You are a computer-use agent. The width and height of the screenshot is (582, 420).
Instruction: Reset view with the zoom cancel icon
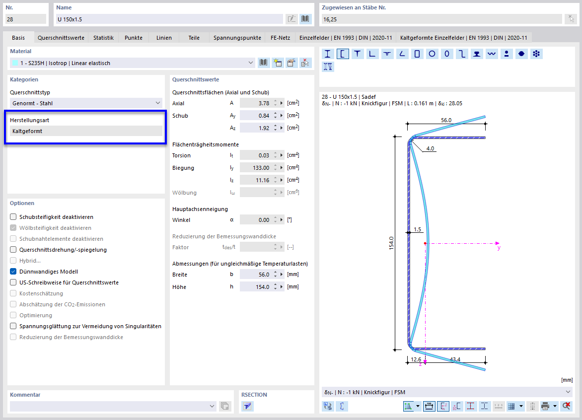coord(566,406)
